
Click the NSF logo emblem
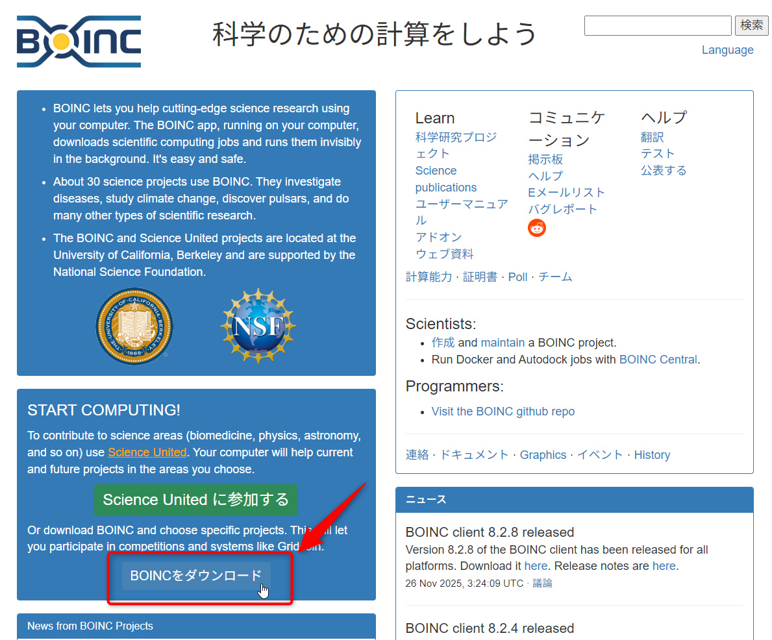(x=258, y=325)
